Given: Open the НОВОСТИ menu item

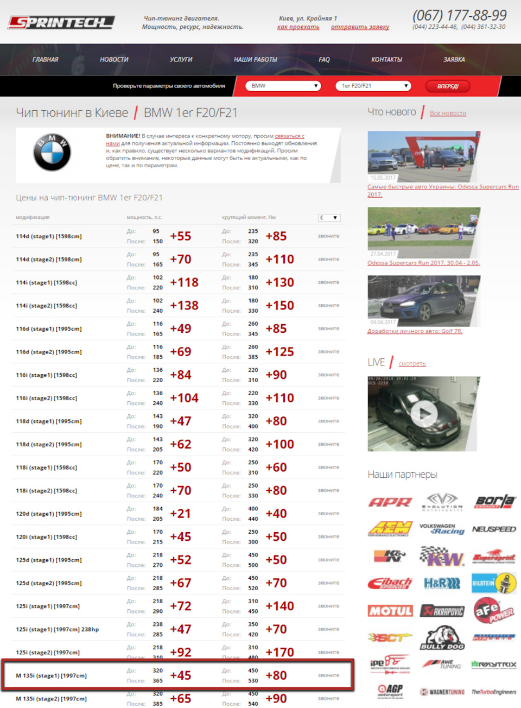Looking at the screenshot, I should [x=114, y=60].
